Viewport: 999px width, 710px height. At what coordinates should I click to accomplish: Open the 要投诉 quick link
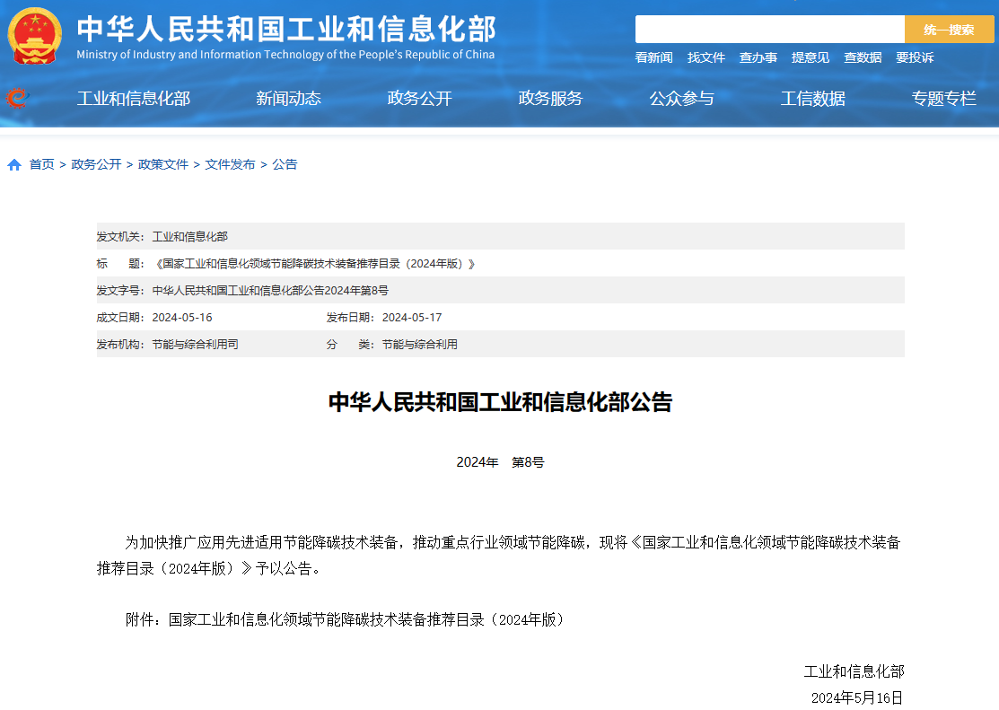pyautogui.click(x=914, y=57)
